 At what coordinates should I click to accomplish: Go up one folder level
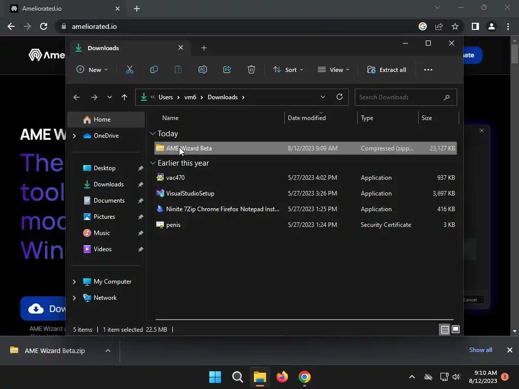coord(125,97)
